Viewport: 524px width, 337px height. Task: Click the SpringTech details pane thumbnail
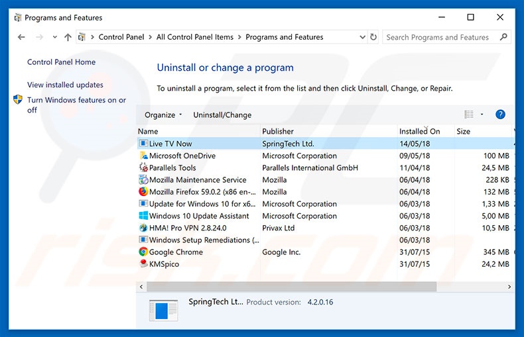(163, 311)
